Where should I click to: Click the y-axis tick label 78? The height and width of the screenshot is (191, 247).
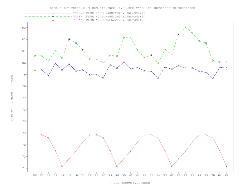(24, 86)
